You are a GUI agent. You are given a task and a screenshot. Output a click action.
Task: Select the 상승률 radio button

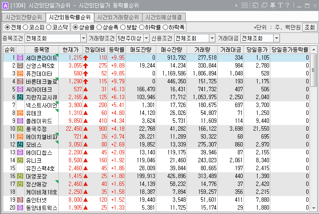(x=75, y=27)
